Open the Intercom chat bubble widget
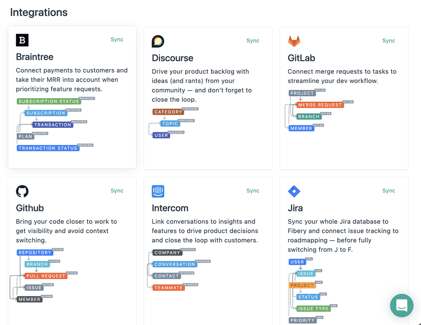Screen dimensions: 421x325 click(401, 305)
